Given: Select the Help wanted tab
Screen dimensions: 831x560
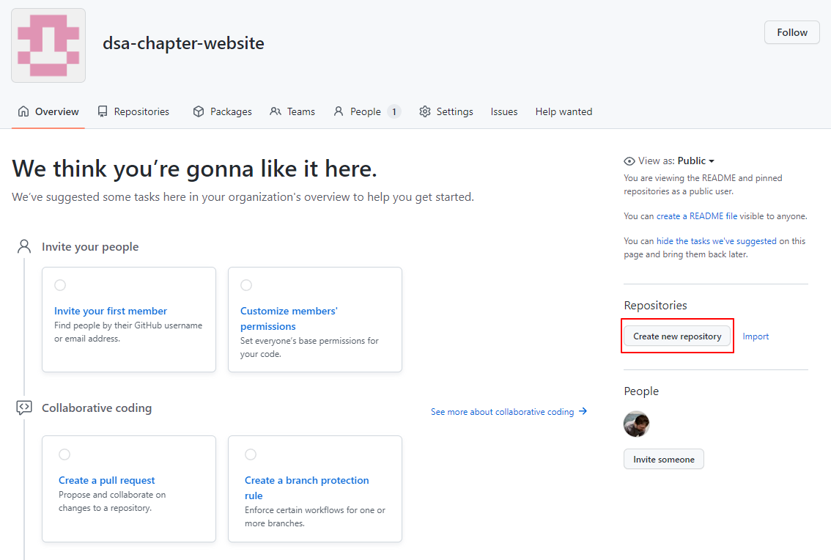Looking at the screenshot, I should pos(564,111).
